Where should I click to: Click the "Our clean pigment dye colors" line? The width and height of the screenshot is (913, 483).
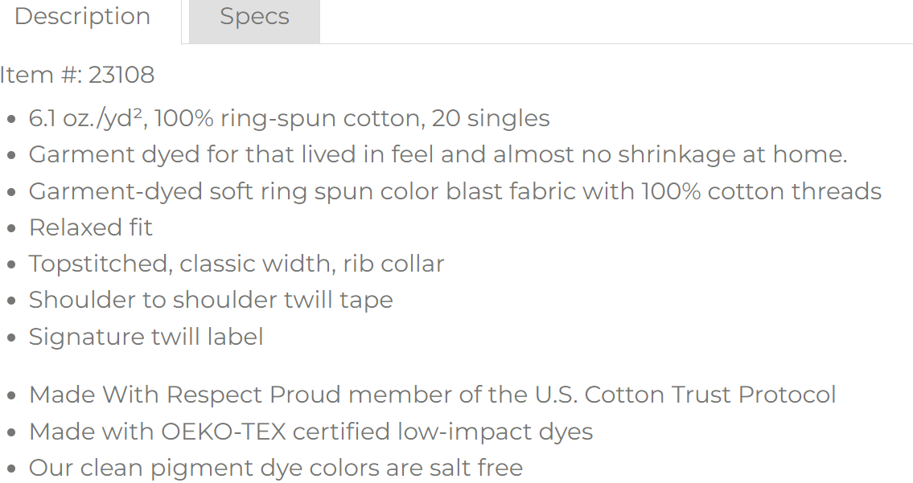pos(209,468)
